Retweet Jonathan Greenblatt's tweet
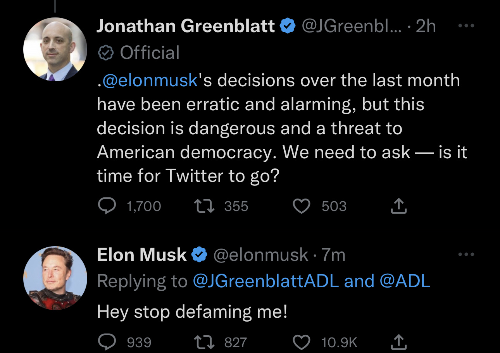The image size is (500, 353). click(x=204, y=206)
